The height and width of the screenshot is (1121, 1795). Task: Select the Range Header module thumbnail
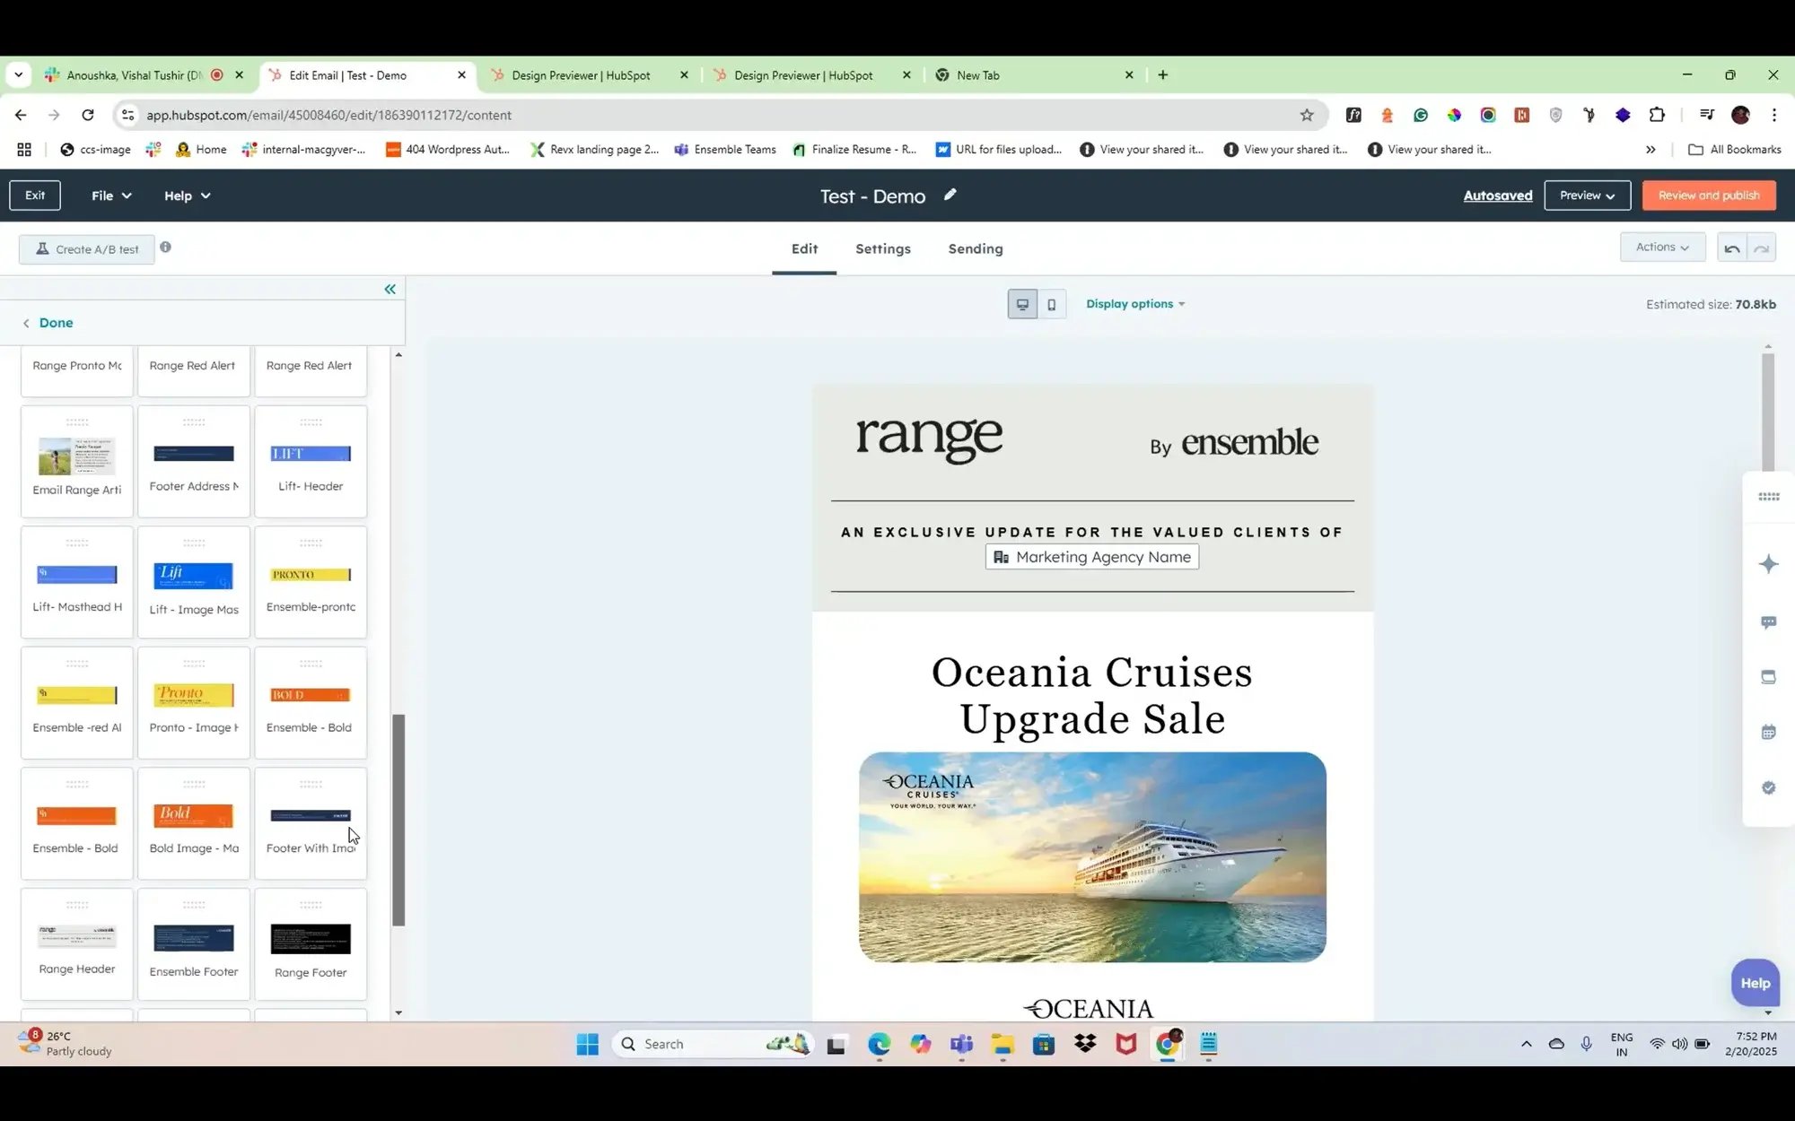[77, 944]
